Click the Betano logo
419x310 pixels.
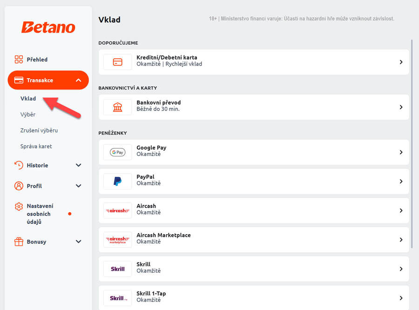pos(48,27)
